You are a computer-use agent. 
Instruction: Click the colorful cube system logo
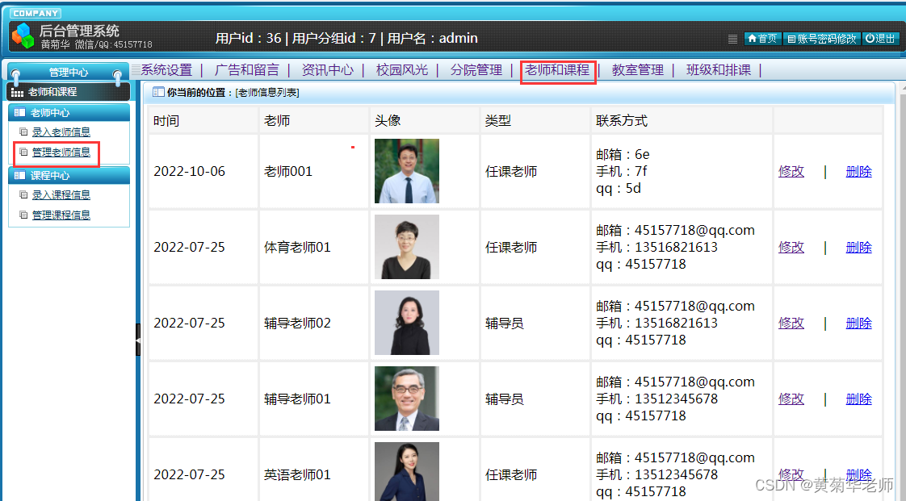pyautogui.click(x=23, y=36)
